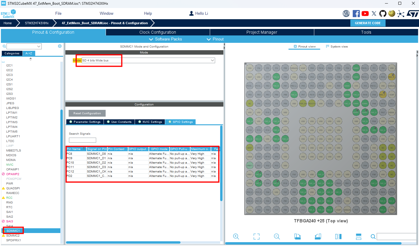The height and width of the screenshot is (246, 419).
Task: Click the zoom in magnifier icon
Action: (236, 236)
